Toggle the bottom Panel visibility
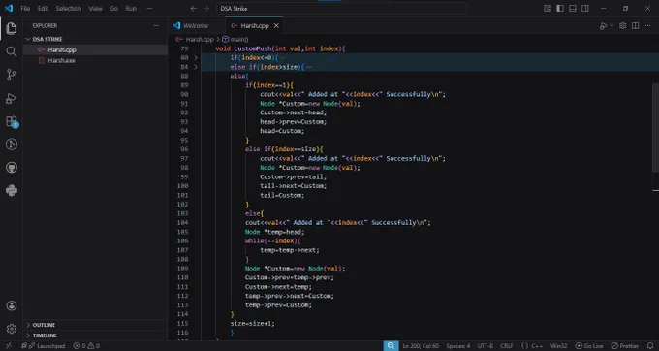Screen dimensions: 659x351 point(573,9)
